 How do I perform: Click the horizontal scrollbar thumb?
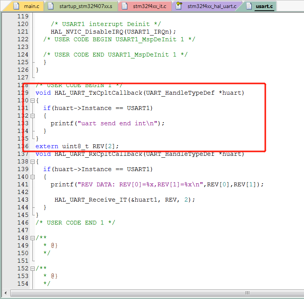(158, 293)
